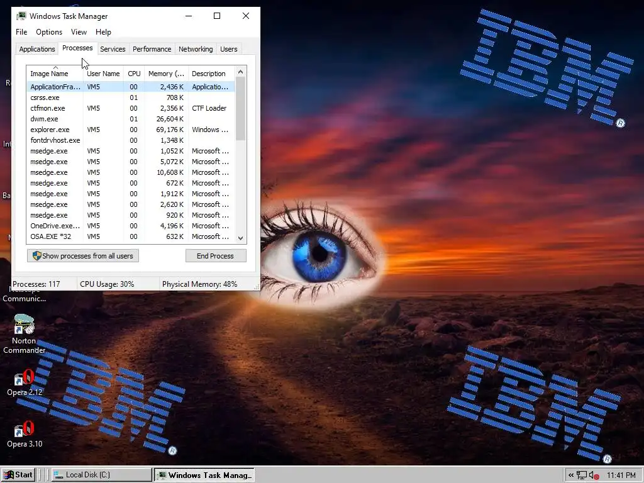Open the Help menu
644x483 pixels.
103,32
